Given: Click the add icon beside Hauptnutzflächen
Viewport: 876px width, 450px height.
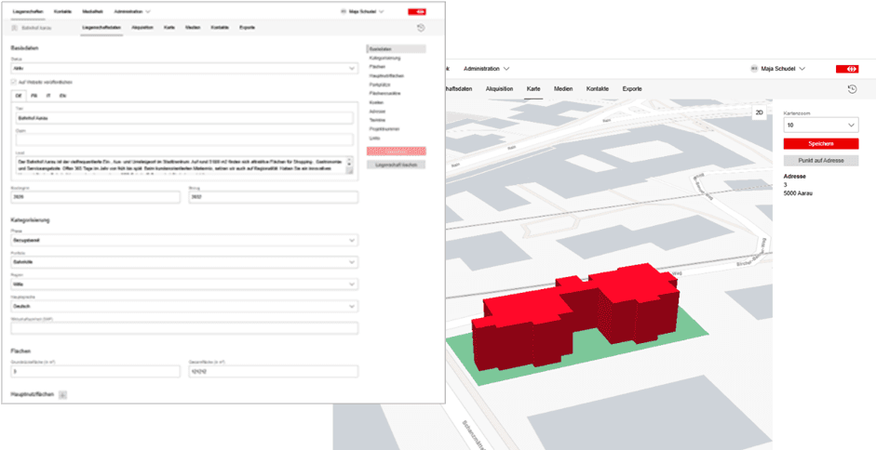Looking at the screenshot, I should point(62,394).
